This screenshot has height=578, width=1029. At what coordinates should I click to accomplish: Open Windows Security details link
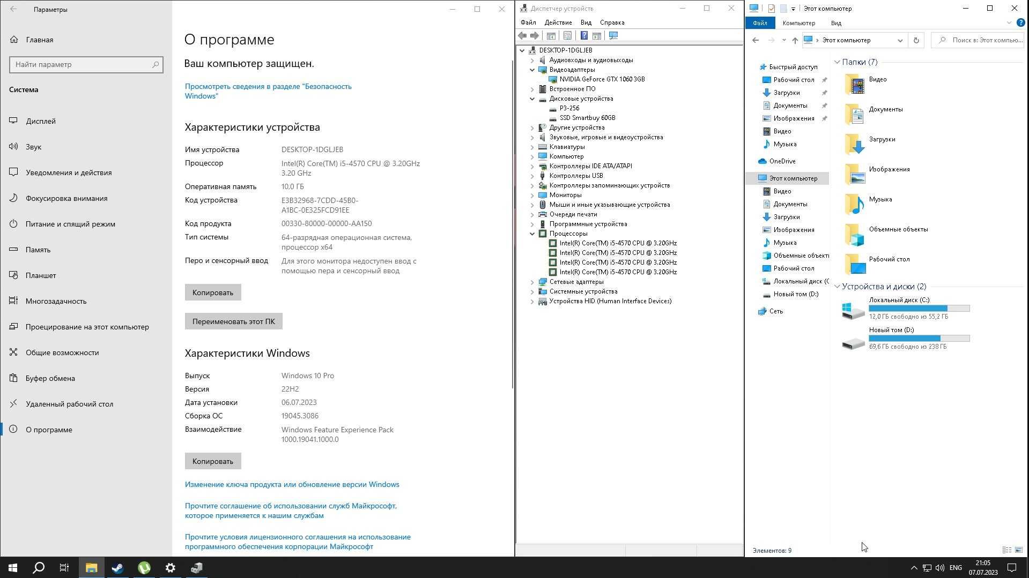268,91
